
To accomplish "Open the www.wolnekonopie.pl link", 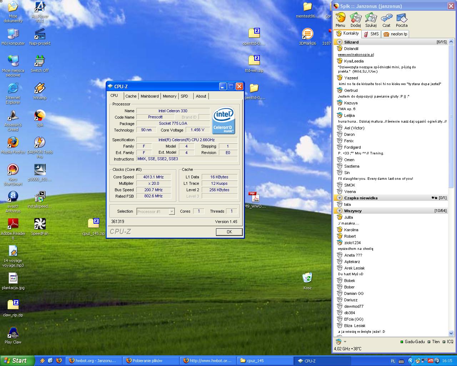I will point(356,55).
